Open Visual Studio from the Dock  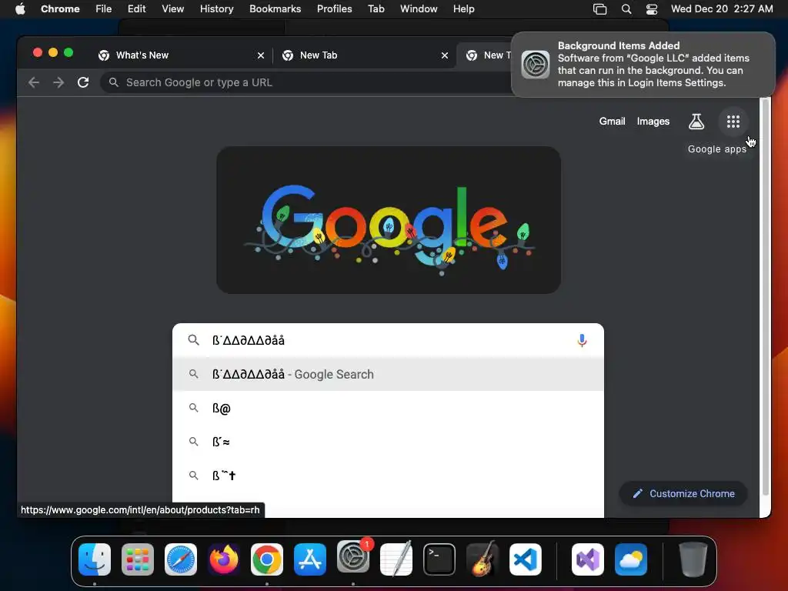click(x=588, y=559)
